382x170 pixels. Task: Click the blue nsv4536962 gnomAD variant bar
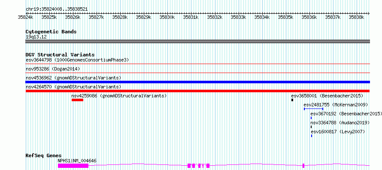197,82
